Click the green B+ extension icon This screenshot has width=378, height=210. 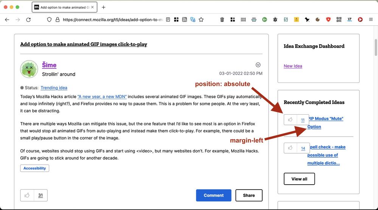(x=264, y=20)
